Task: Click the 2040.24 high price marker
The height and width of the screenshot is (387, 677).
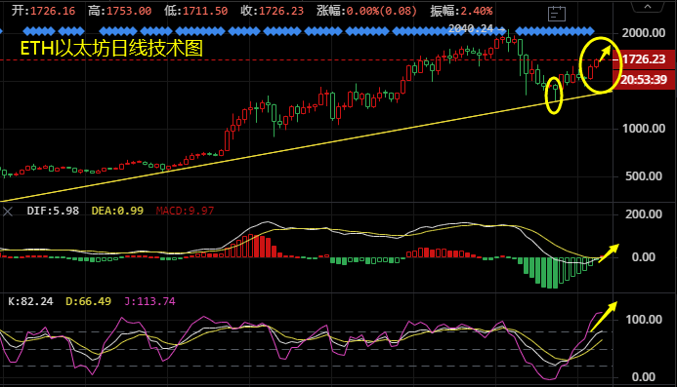Action: click(471, 29)
